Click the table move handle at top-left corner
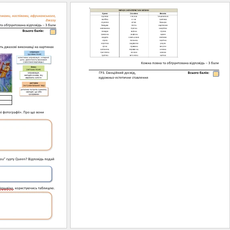The image size is (230, 230). [90, 8]
